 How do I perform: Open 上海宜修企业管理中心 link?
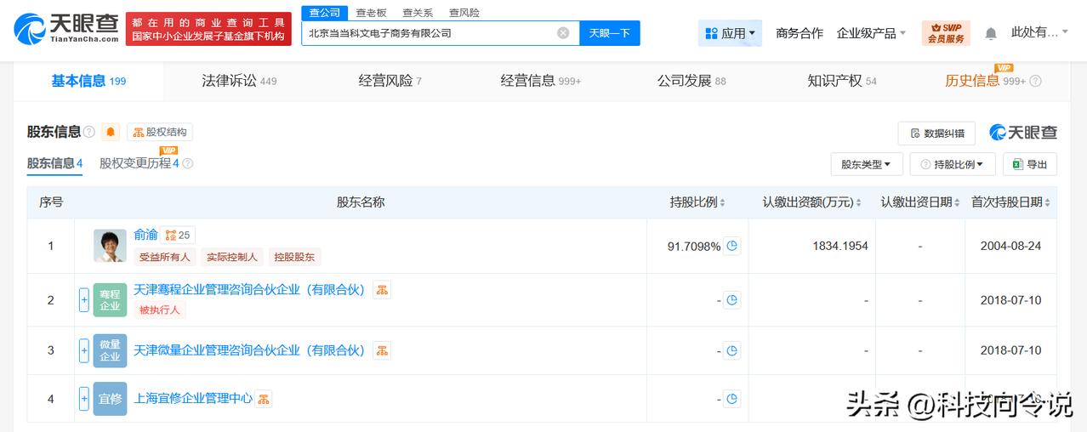[x=193, y=398]
